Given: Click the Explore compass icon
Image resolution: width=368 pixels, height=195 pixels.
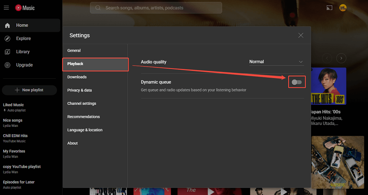Looking at the screenshot, I should 7,39.
